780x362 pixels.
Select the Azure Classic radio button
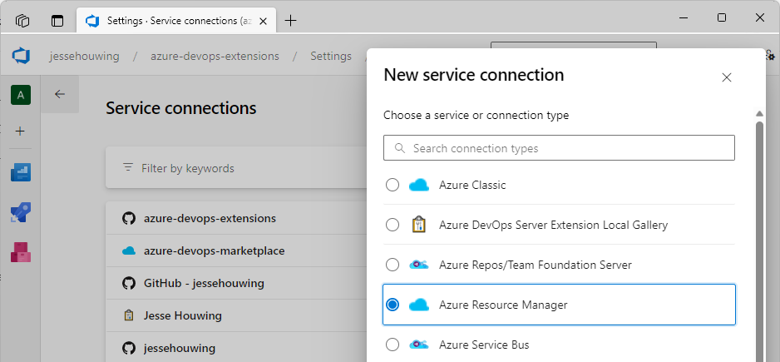point(392,185)
